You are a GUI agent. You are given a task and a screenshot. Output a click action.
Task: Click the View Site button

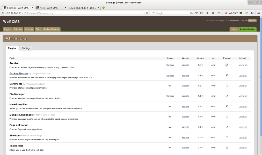coord(252,20)
